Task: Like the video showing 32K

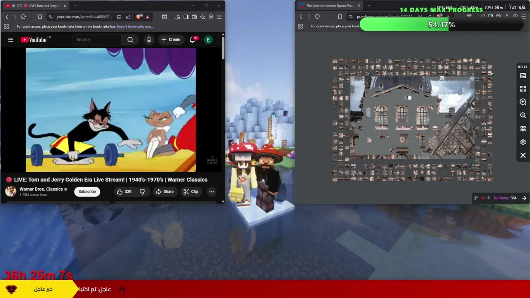Action: 124,192
